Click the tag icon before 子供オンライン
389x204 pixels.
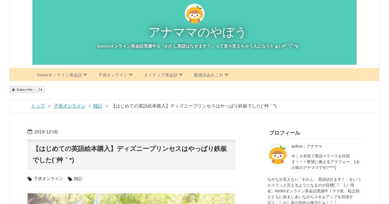[x=30, y=179]
